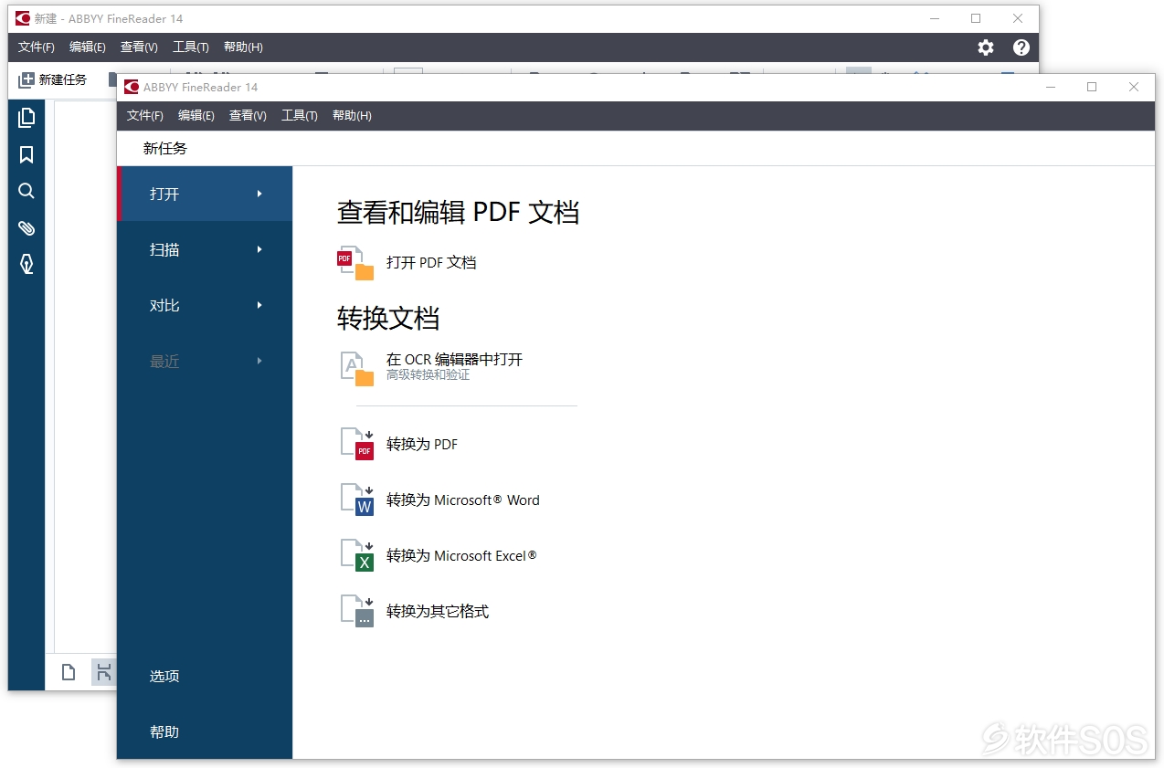Maximize the front FineReader window
This screenshot has width=1164, height=768.
click(1092, 87)
